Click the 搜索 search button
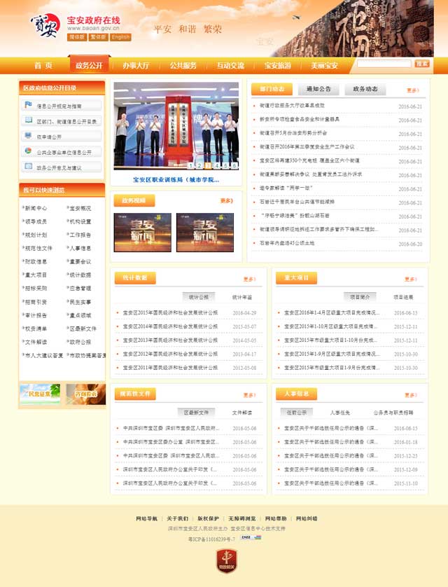The width and height of the screenshot is (448, 587). pyautogui.click(x=422, y=64)
